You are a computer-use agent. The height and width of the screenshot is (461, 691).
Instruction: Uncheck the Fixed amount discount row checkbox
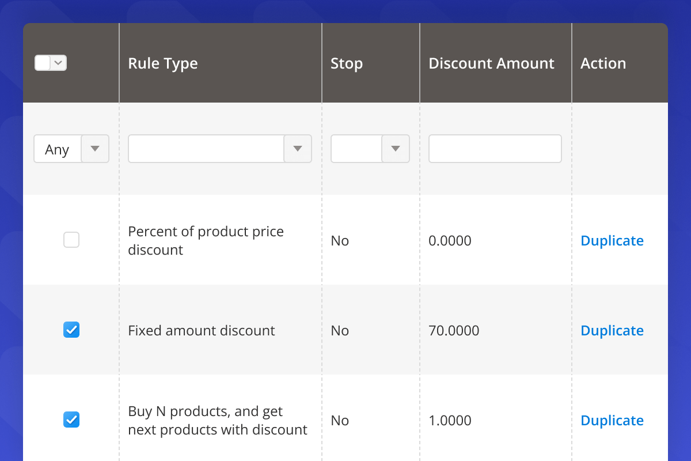[x=71, y=330]
